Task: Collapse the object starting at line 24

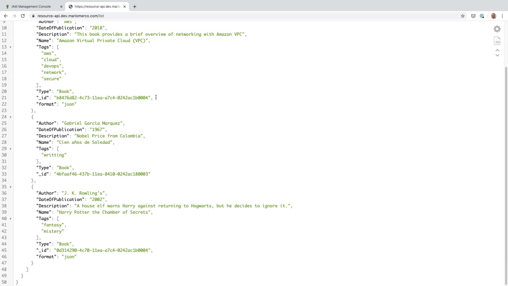Action: [x=11, y=117]
